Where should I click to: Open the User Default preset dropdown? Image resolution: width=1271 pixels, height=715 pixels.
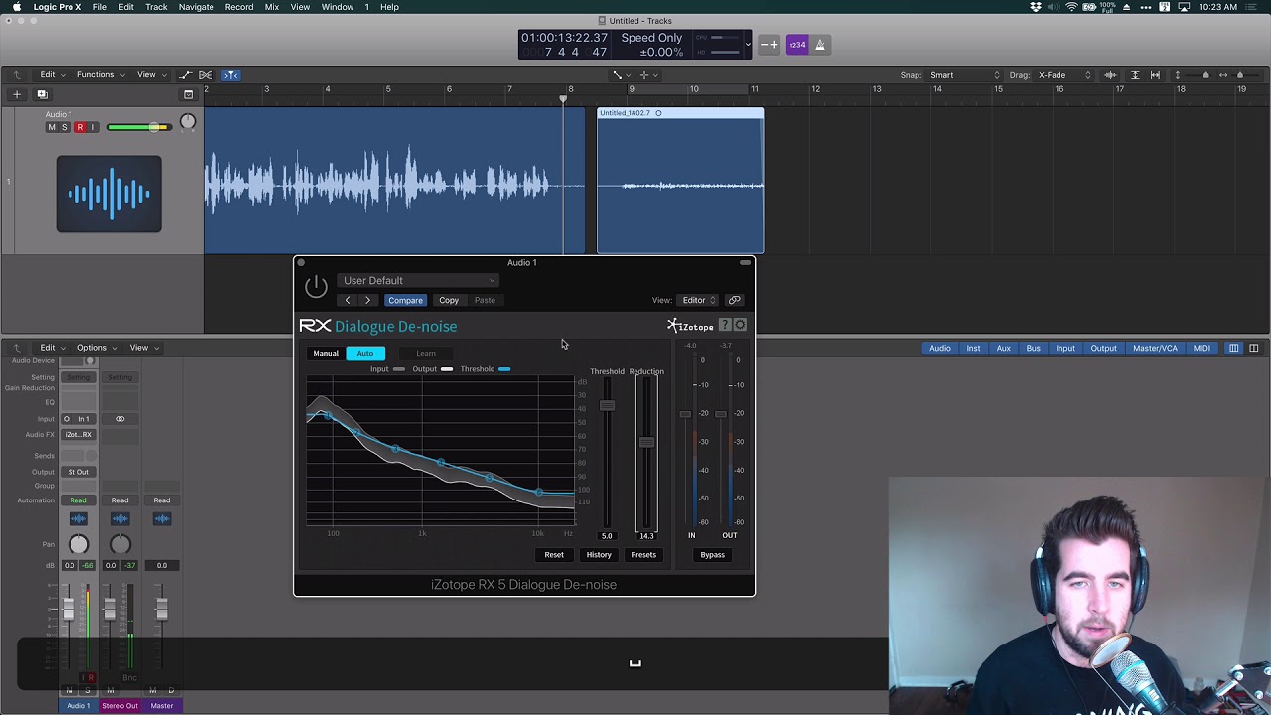[x=418, y=281]
